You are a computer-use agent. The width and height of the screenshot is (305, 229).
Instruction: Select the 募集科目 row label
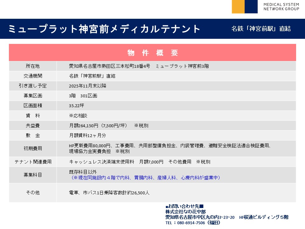pos(33,175)
